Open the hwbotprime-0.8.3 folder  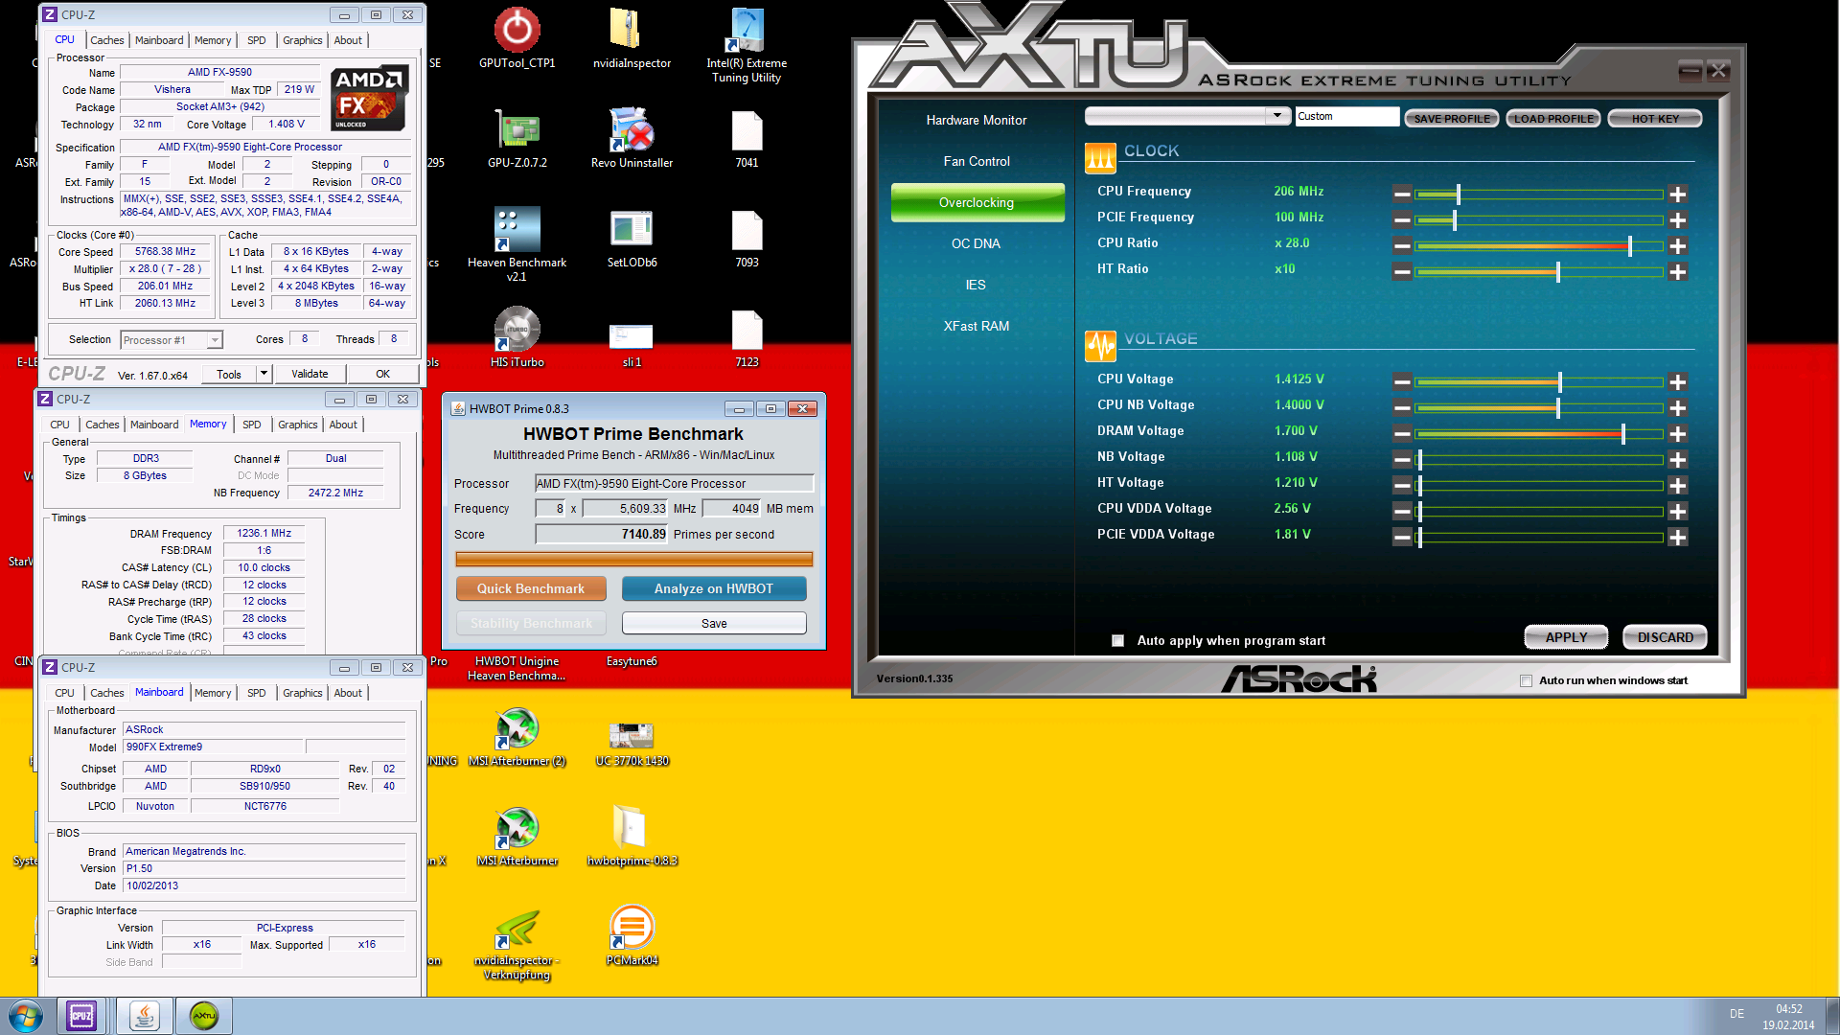pos(632,836)
